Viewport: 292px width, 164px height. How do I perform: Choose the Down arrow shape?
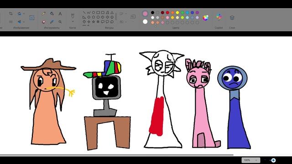pyautogui.click(x=84, y=22)
